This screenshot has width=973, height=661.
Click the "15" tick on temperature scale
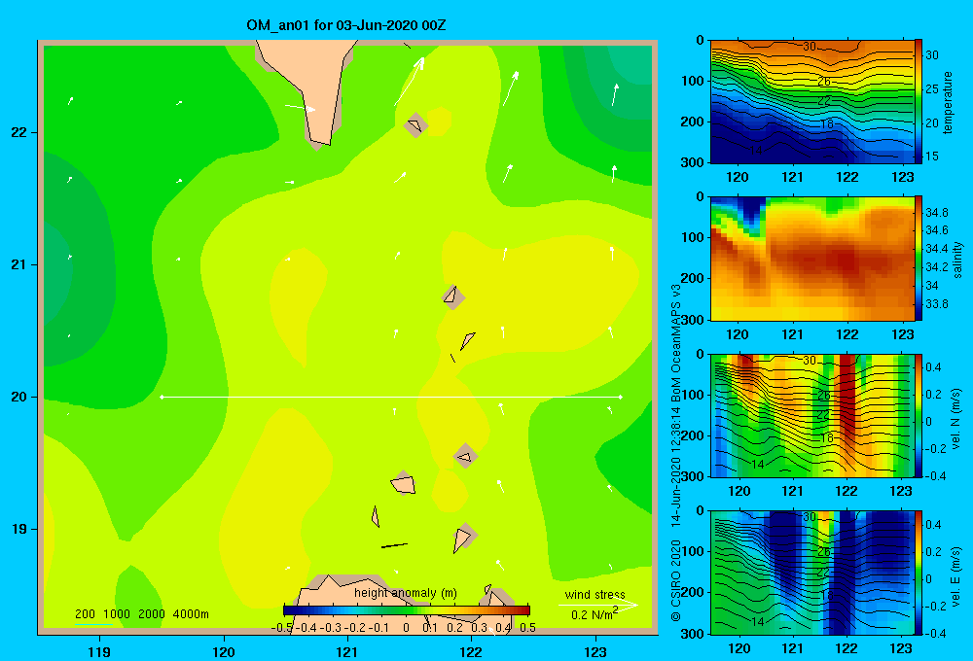[x=932, y=157]
